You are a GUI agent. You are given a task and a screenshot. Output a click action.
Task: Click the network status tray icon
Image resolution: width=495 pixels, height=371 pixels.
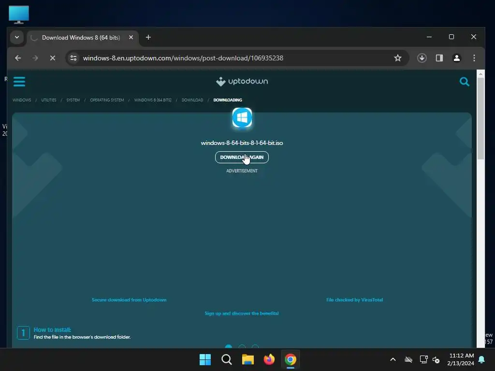tap(423, 359)
